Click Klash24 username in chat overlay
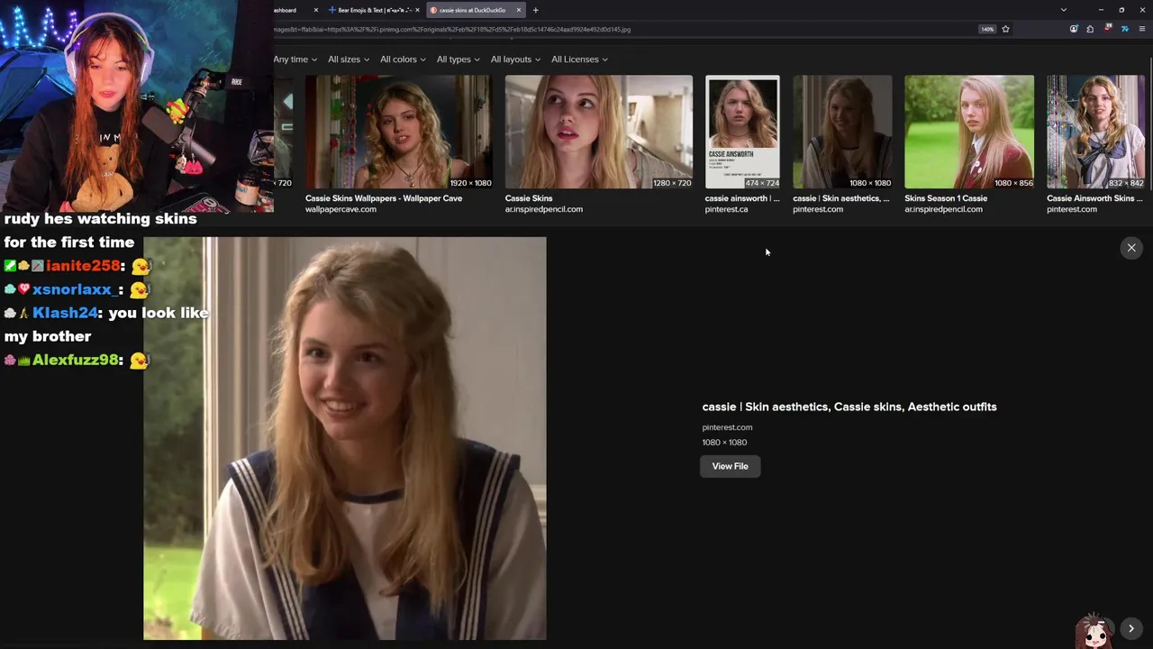Viewport: 1153px width, 649px height. 65,313
